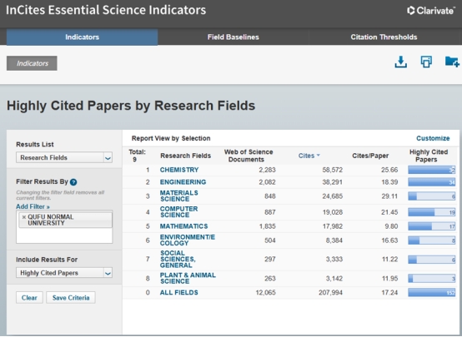Click Plant & Animal cites/paper value 11.95

[389, 278]
